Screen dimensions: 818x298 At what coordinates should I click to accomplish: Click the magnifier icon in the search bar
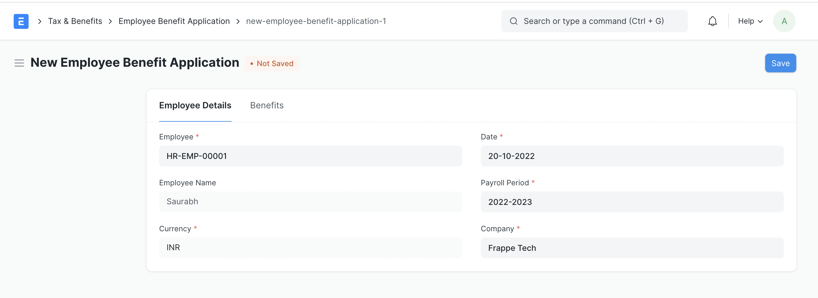pos(513,21)
